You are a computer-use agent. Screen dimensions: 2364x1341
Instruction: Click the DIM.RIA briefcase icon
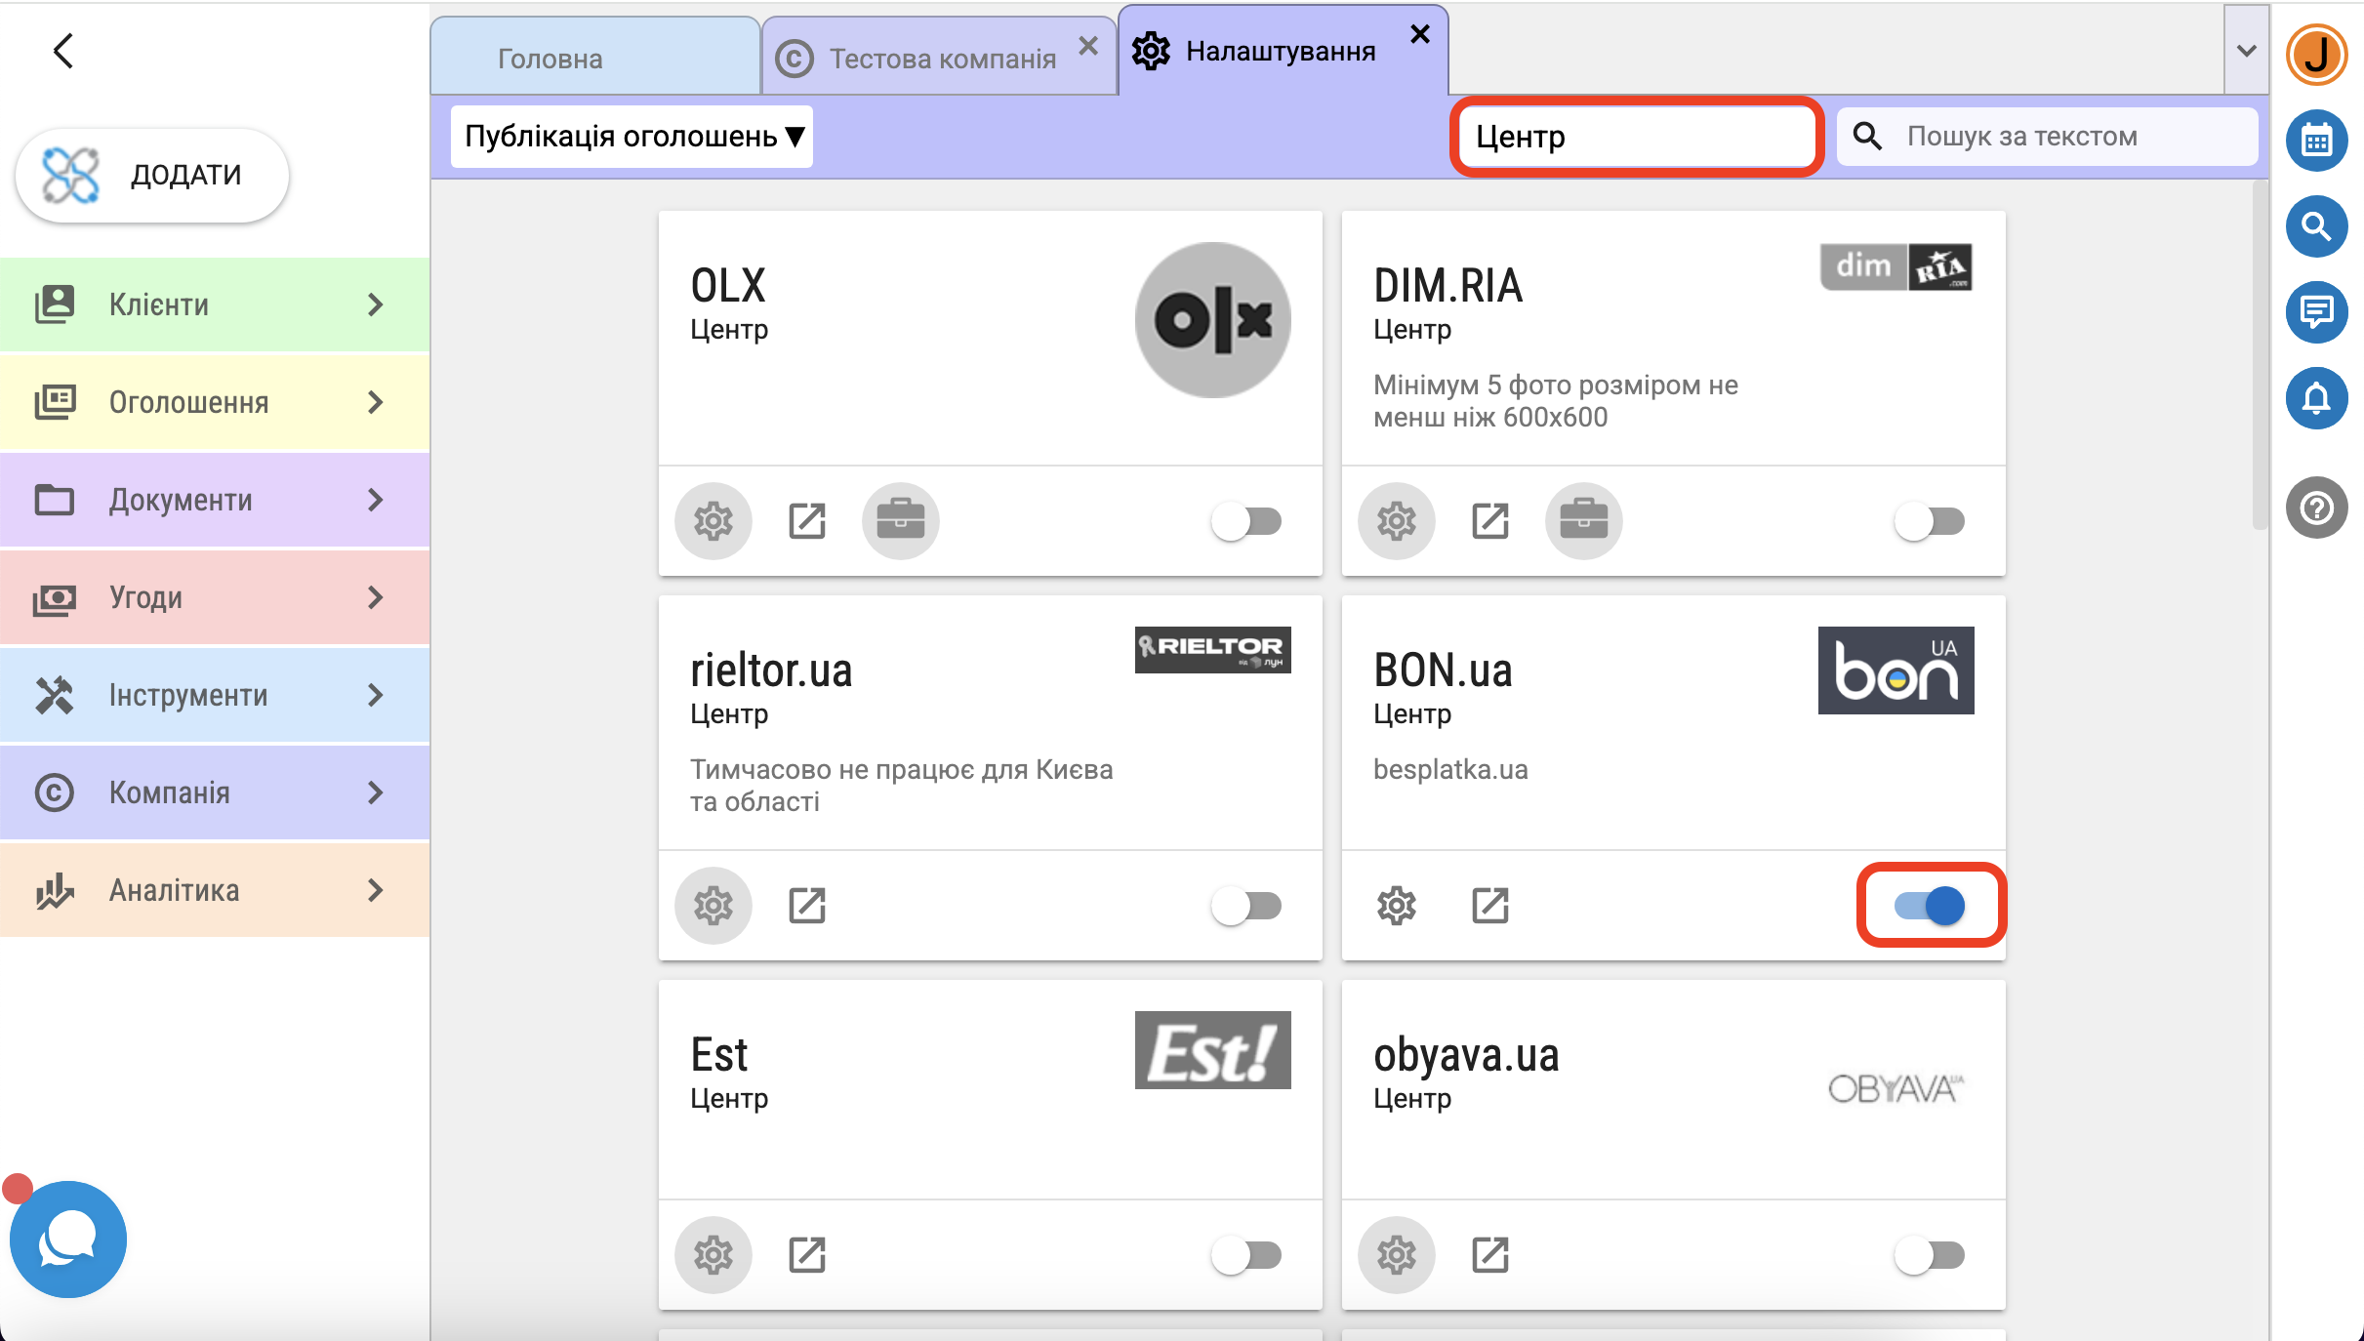coord(1583,521)
